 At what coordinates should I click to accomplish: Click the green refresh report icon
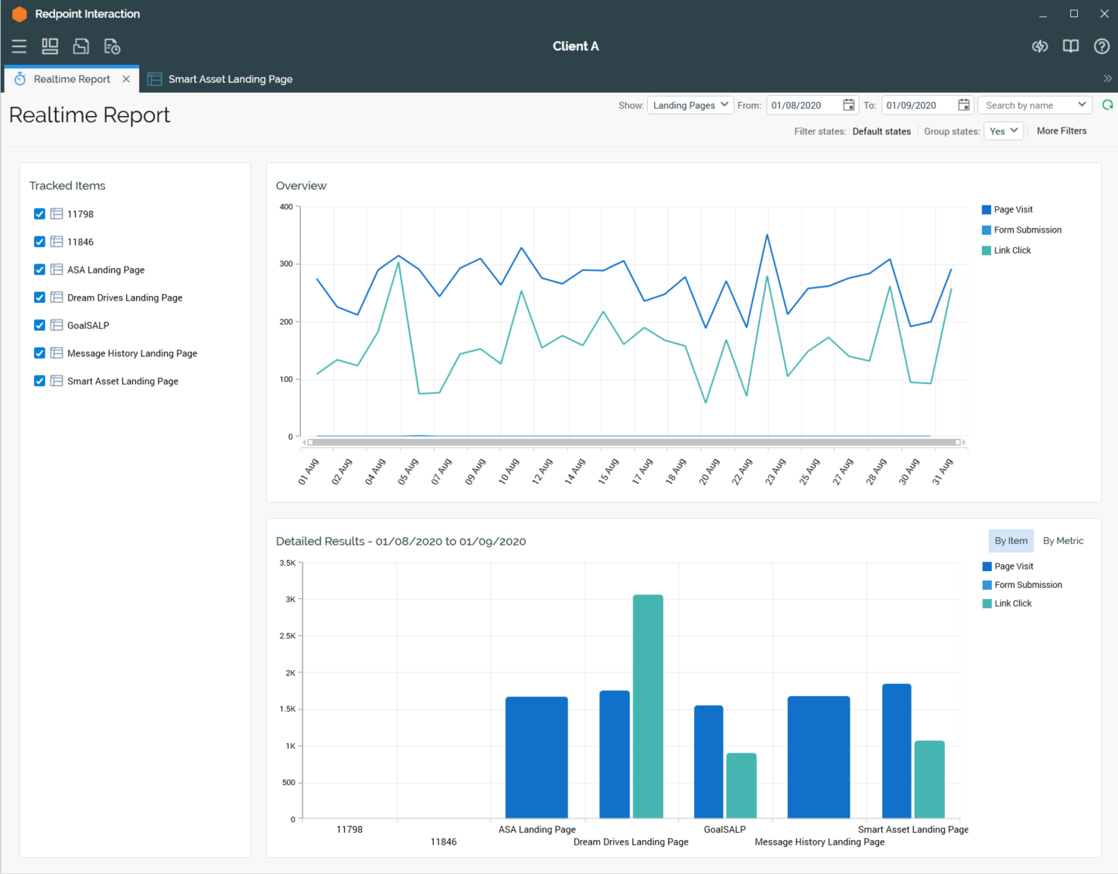click(x=1107, y=105)
